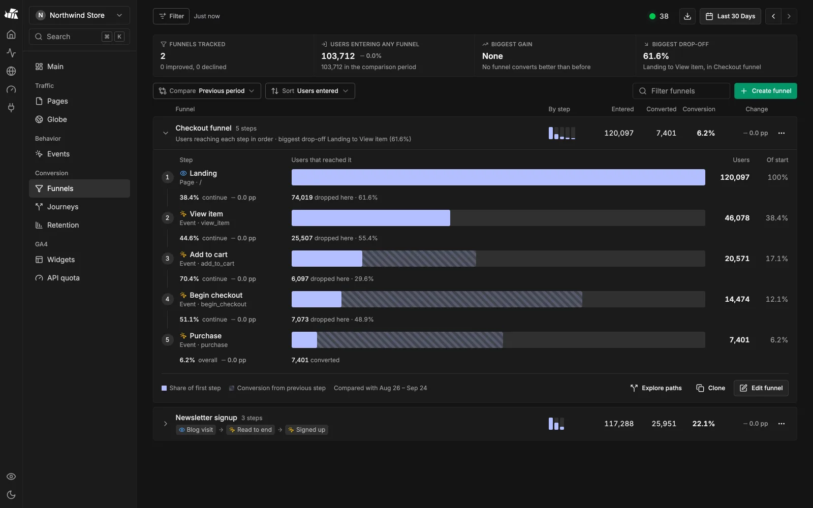813x508 pixels.
Task: Open the Sort Users entered dropdown
Action: point(310,91)
